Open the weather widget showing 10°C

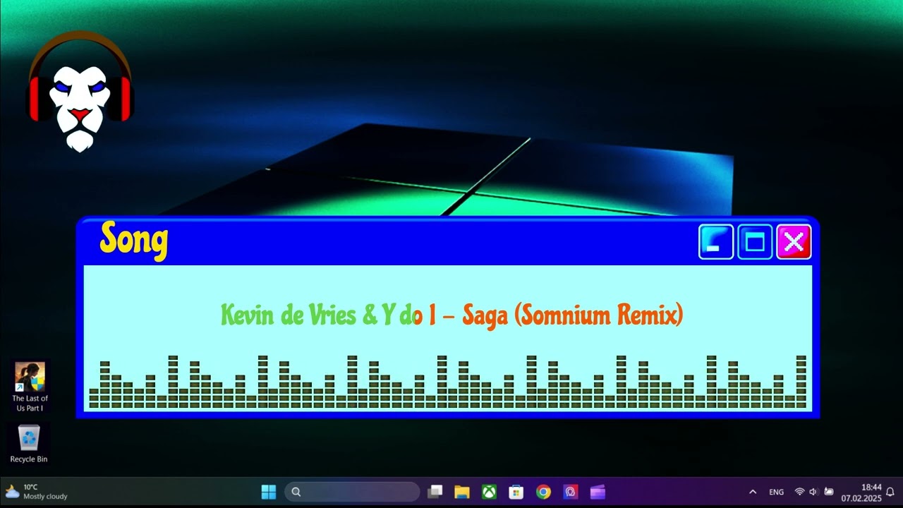point(37,492)
